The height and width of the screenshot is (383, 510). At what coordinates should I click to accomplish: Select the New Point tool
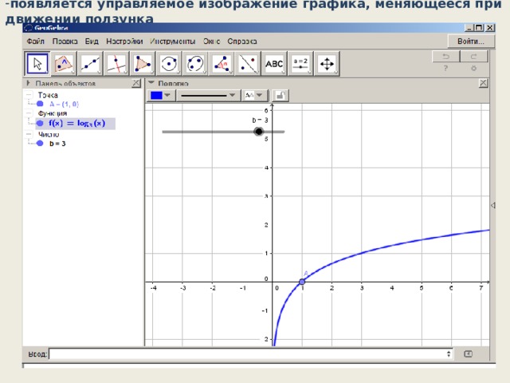tap(64, 64)
